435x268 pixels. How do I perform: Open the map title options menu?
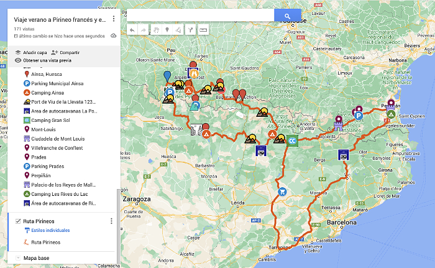[x=114, y=19]
